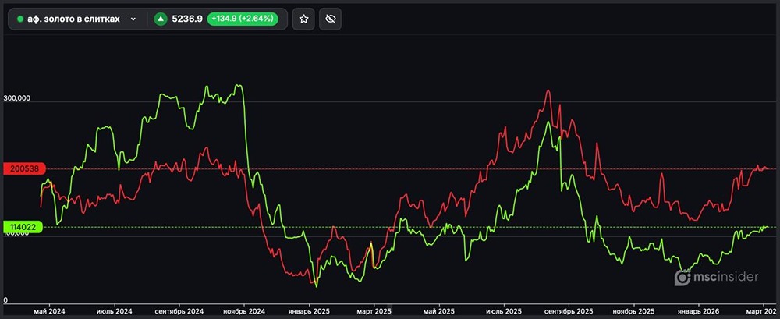Click the январь 2026 axis label
The width and height of the screenshot is (780, 319).
tap(699, 310)
